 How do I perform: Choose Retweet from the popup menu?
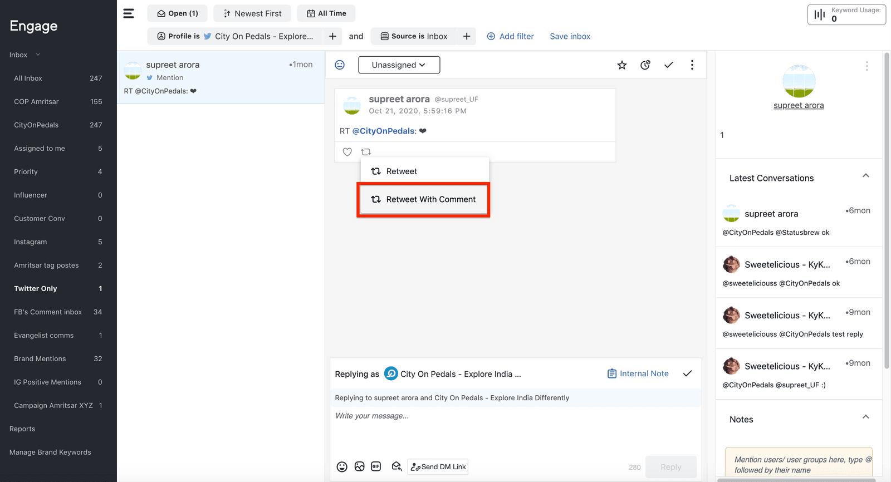tap(401, 171)
